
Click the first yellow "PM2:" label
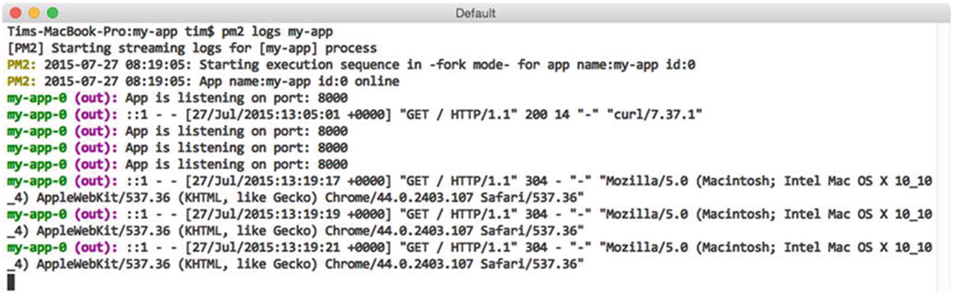coord(22,65)
